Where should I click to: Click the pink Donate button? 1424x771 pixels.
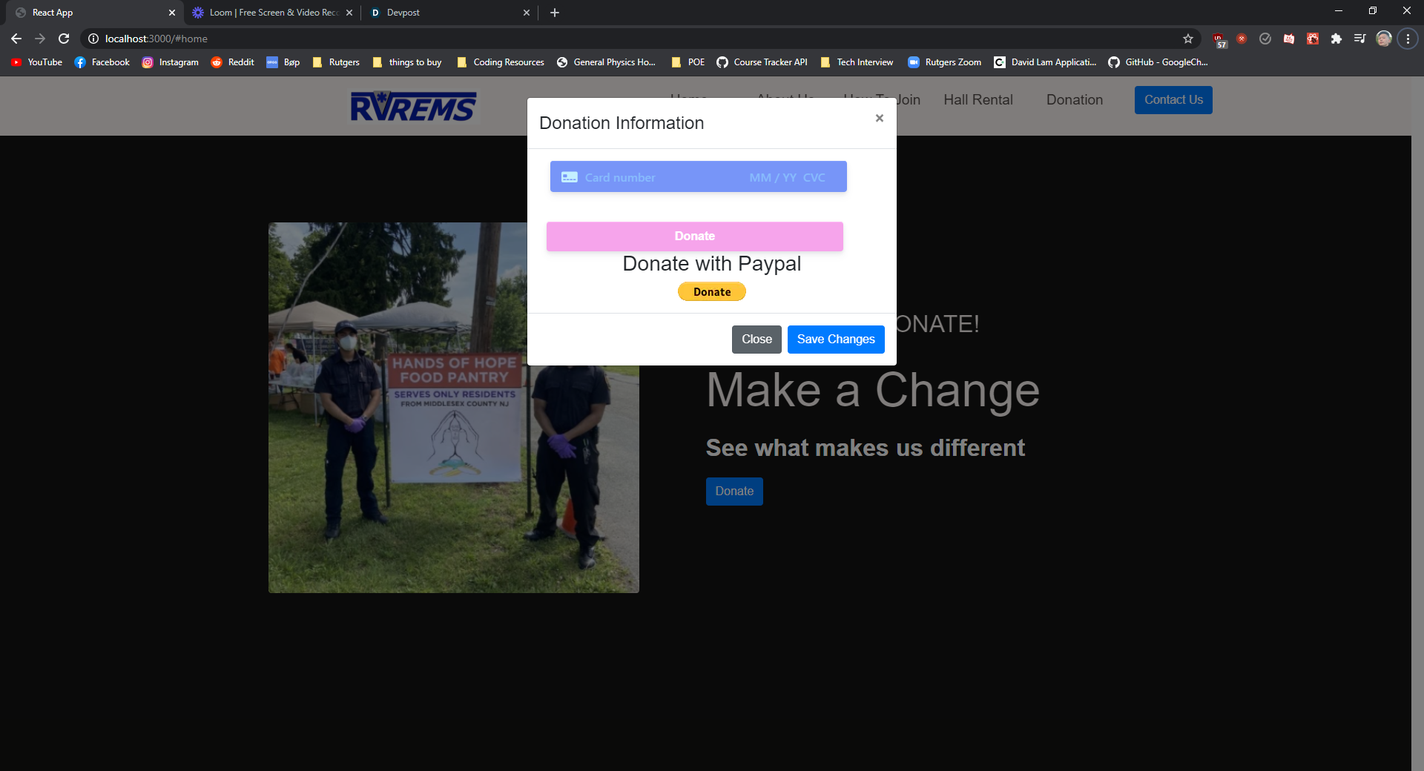tap(695, 236)
